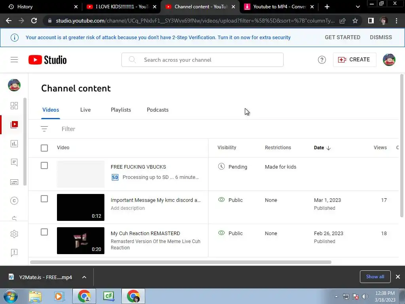Click eye icon for My Cuh Reaction visibility

click(221, 233)
